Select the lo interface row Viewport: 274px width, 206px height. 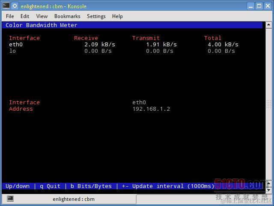pos(122,51)
